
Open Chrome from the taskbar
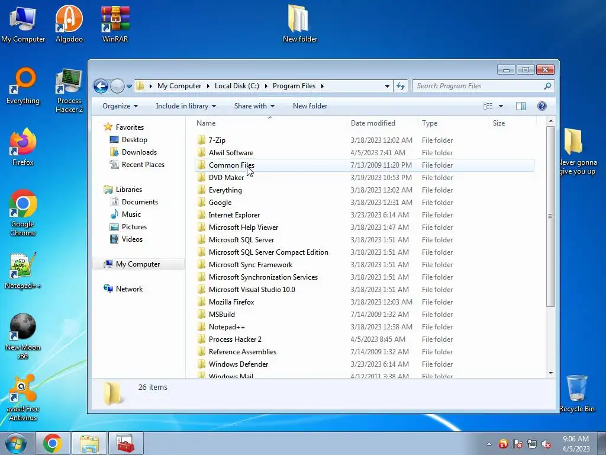coord(53,443)
